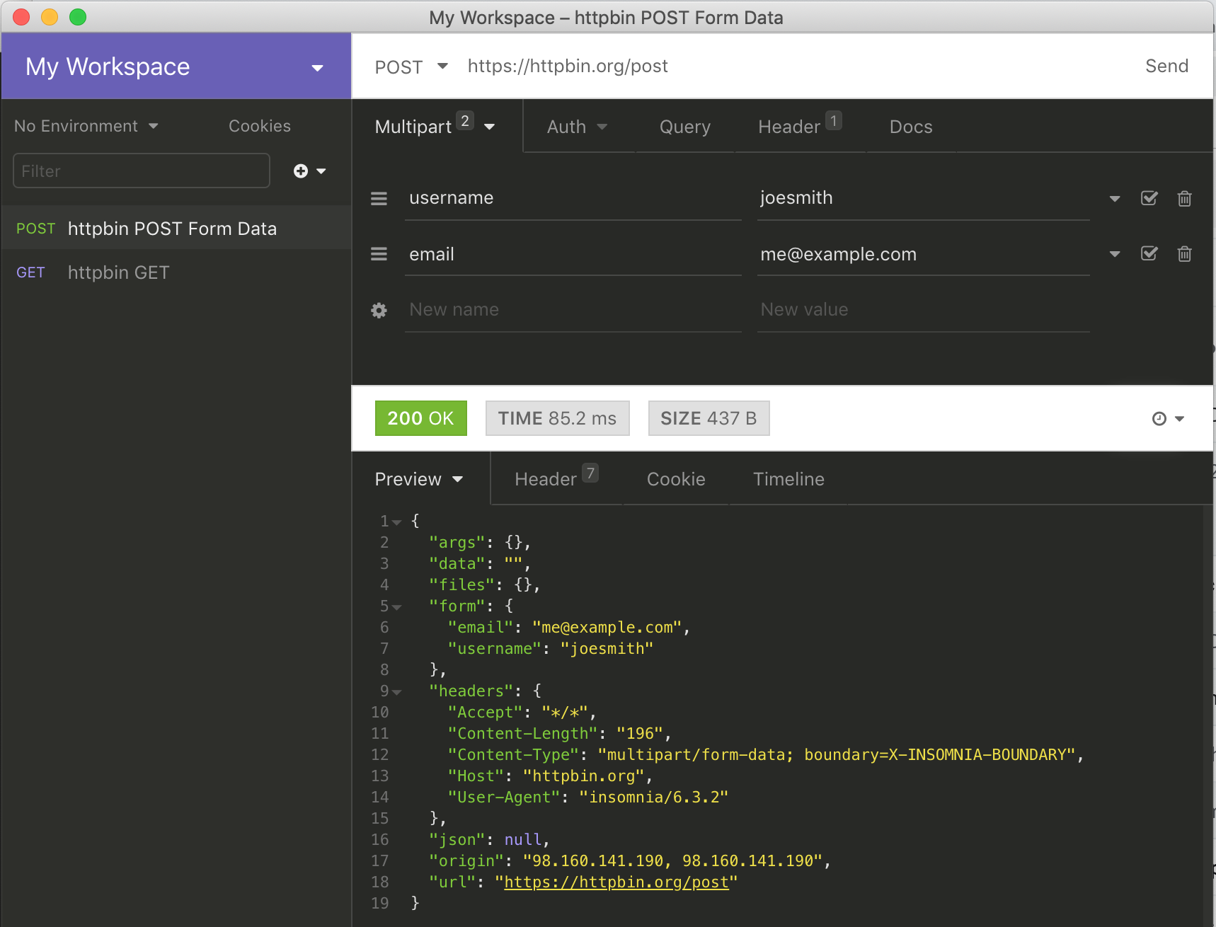Follow the https://httpbin.org/post link in response
The height and width of the screenshot is (927, 1216).
coord(616,882)
